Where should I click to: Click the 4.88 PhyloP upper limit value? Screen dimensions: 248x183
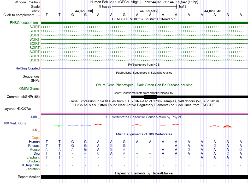33,117
